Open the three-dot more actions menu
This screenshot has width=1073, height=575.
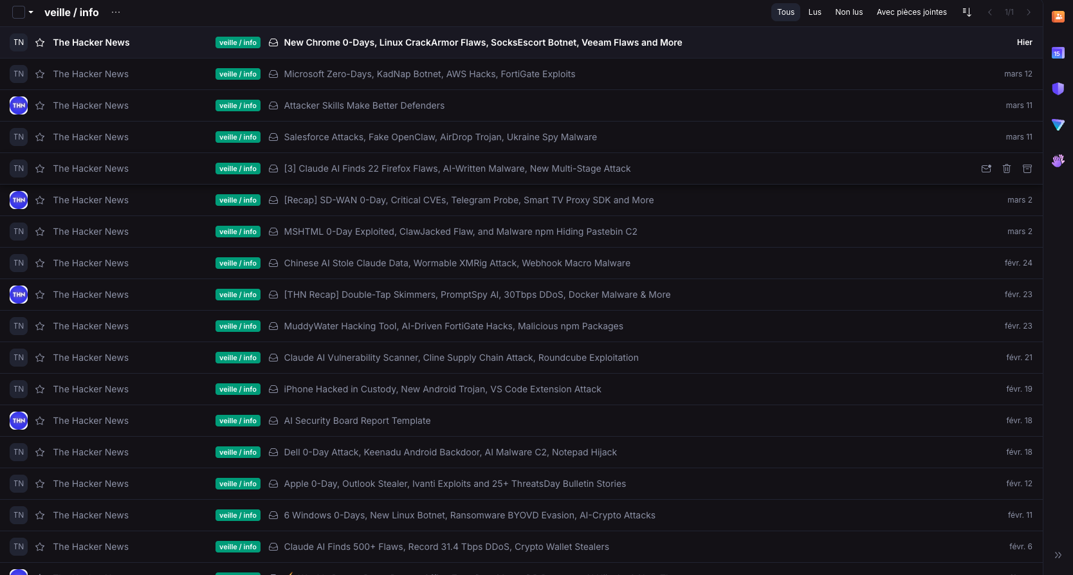(116, 12)
